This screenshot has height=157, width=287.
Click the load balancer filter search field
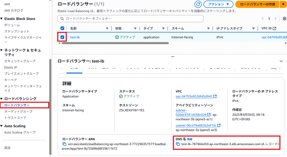tap(130, 19)
